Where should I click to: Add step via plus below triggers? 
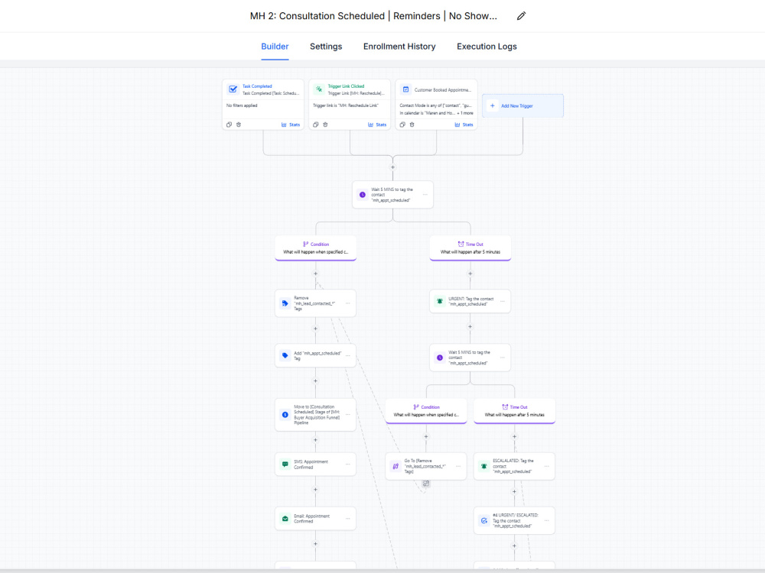(392, 167)
